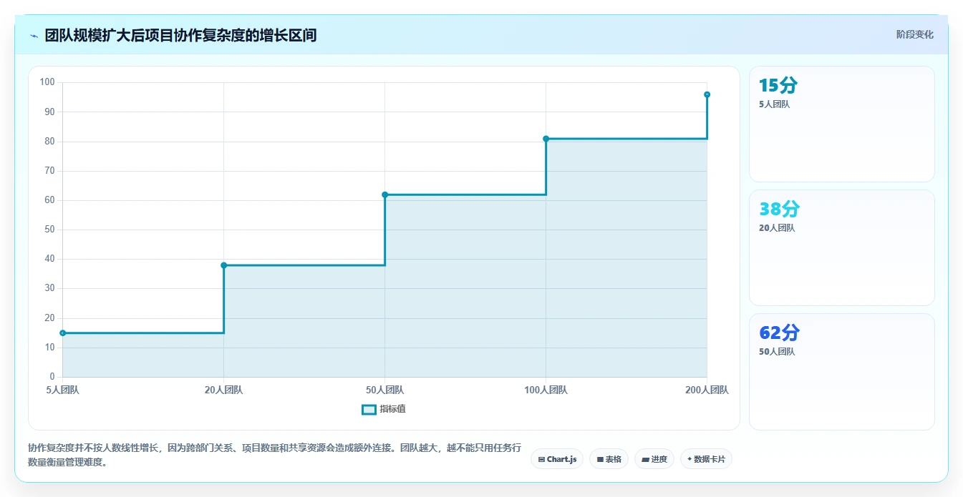The width and height of the screenshot is (963, 497).
Task: Select the 数据卡片 tag pill
Action: (x=706, y=459)
